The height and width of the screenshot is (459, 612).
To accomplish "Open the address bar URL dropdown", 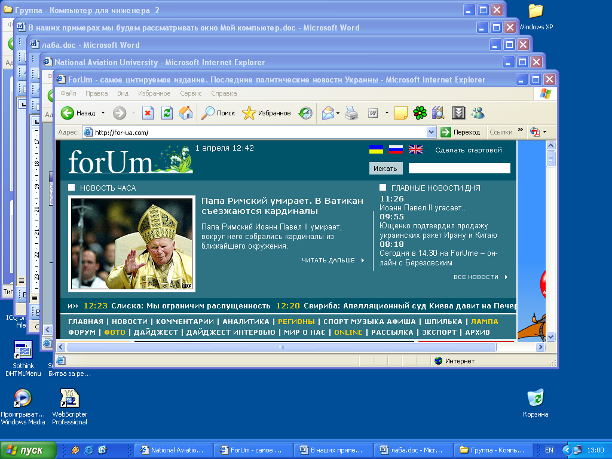I will point(431,132).
